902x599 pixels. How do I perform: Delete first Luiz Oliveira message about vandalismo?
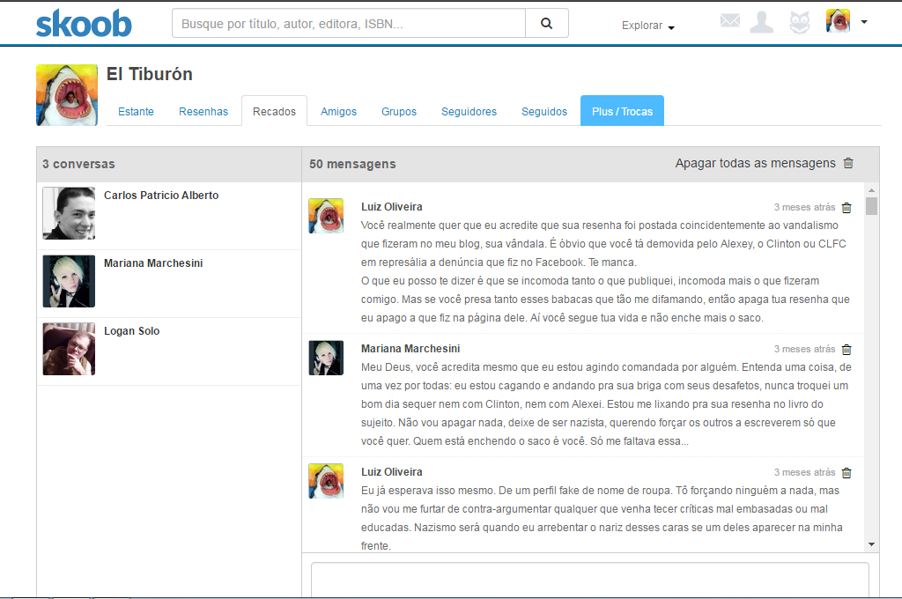[x=847, y=208]
